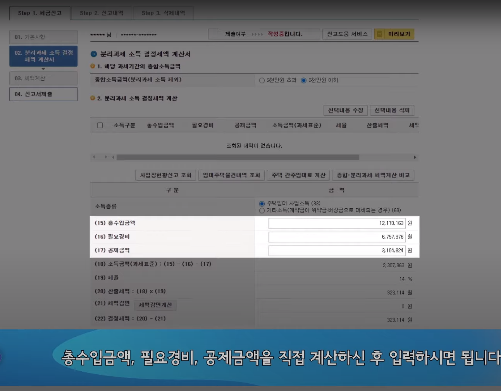Select sidebar item 03. 세액계산
501x391 pixels.
[x=43, y=78]
